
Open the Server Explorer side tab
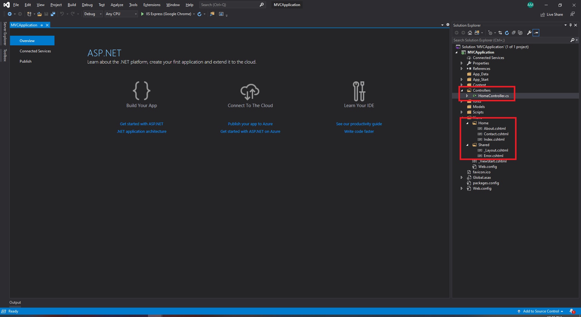(5, 33)
